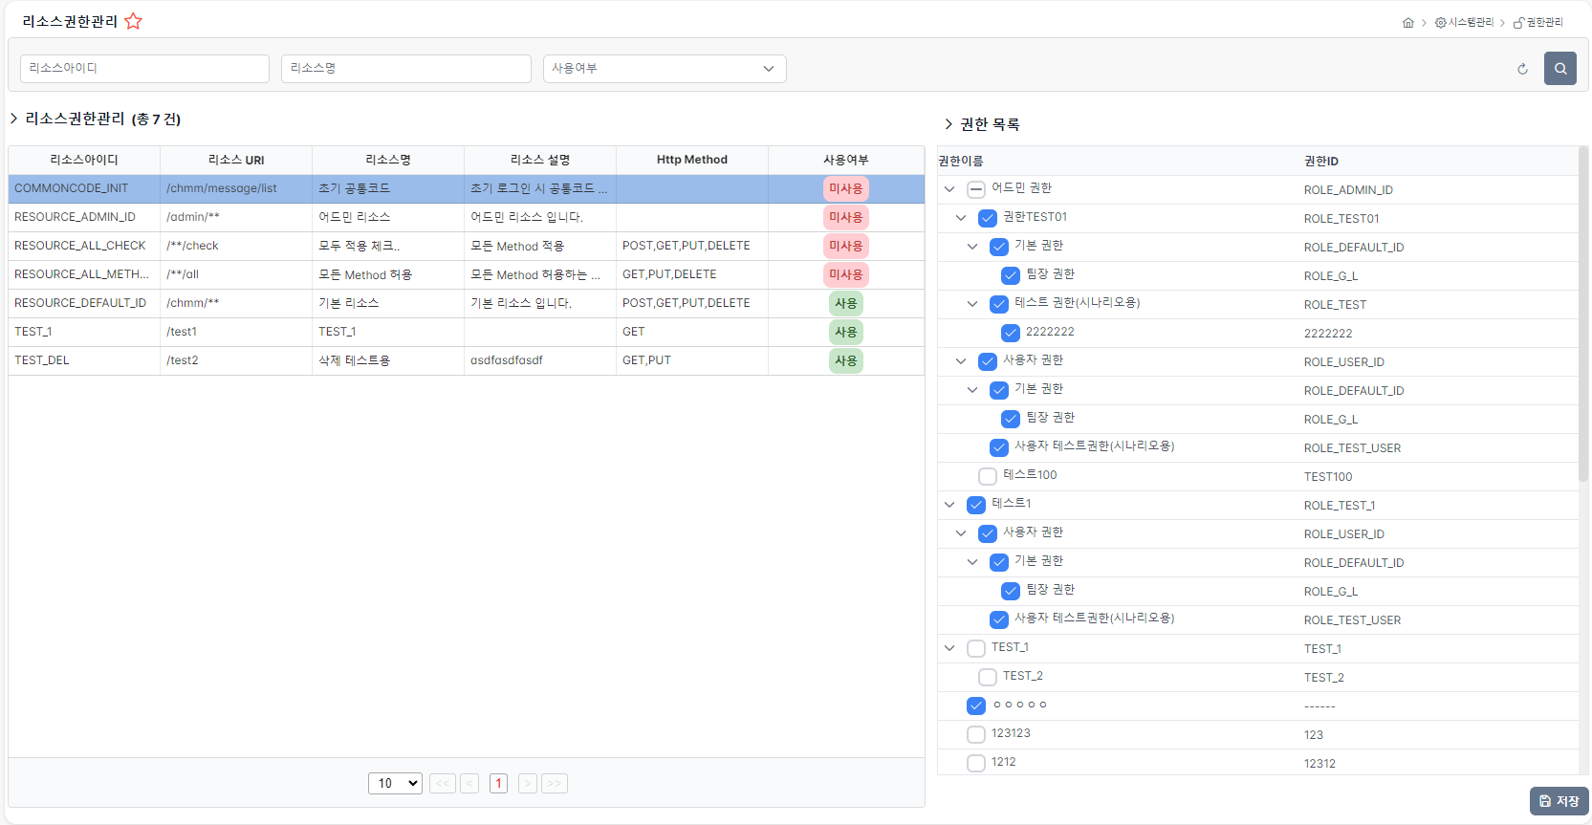Viewport: 1592px width, 825px height.
Task: Collapse the 테스트1 tree node
Action: click(x=949, y=505)
